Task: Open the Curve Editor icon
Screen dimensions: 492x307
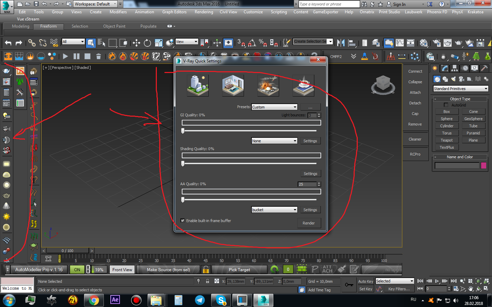Action: tap(400, 43)
